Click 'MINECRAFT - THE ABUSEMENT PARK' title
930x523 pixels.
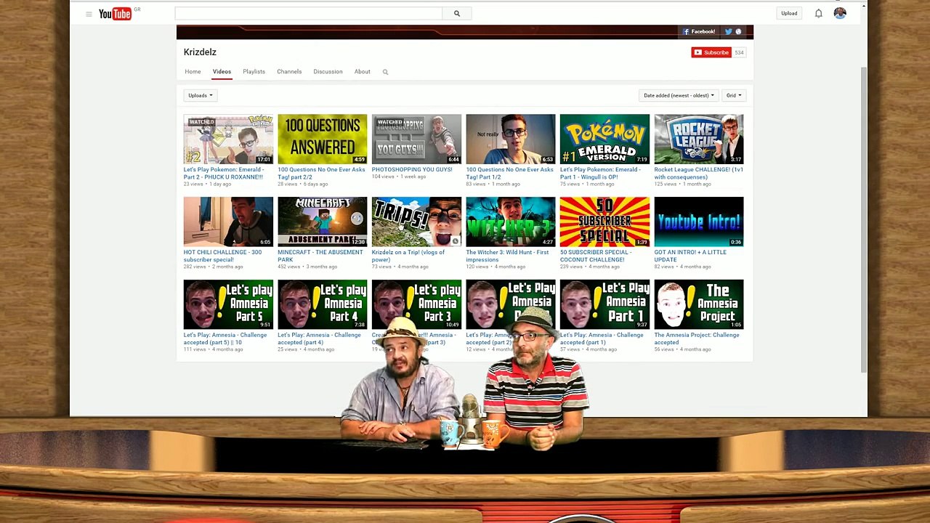click(320, 256)
